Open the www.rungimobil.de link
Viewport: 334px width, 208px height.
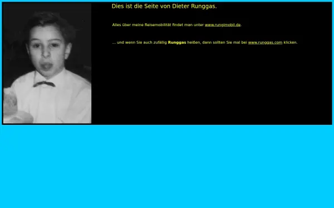pyautogui.click(x=223, y=25)
